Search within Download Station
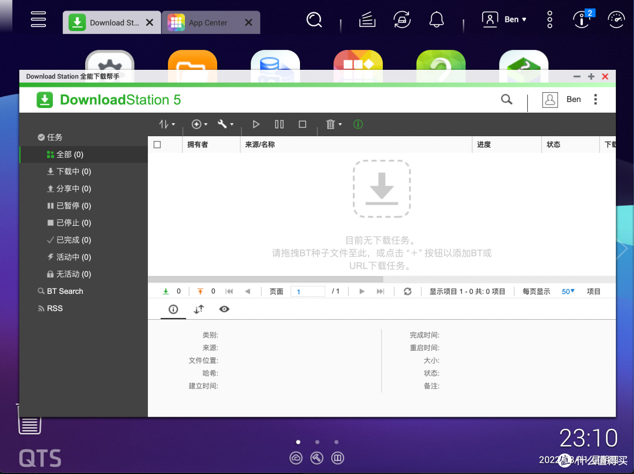This screenshot has height=474, width=634. click(507, 99)
